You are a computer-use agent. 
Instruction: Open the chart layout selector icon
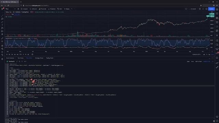click(x=186, y=9)
